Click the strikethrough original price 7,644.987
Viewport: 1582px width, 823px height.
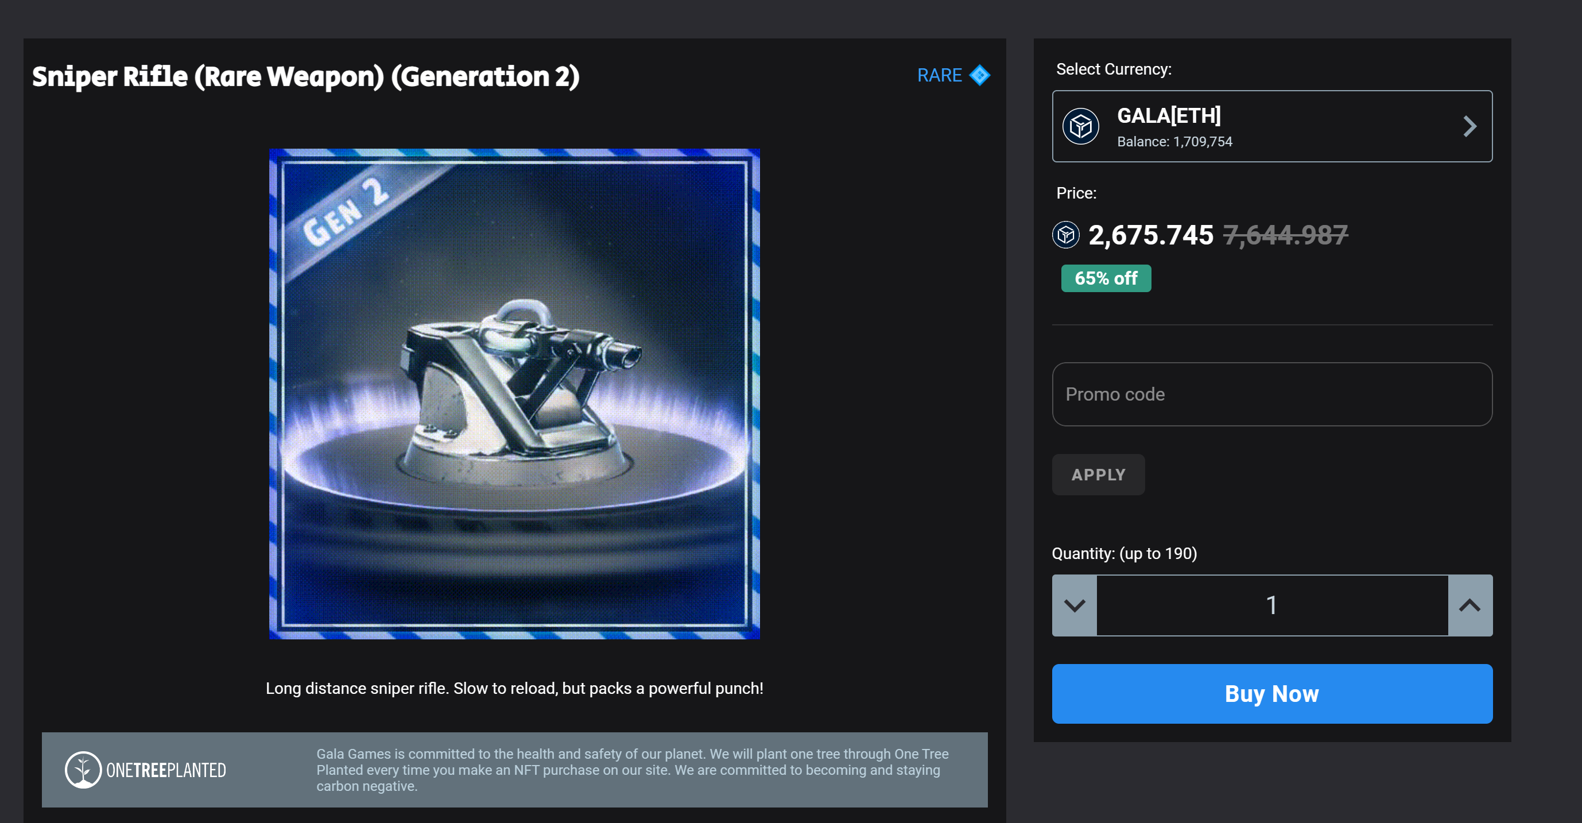click(x=1285, y=235)
